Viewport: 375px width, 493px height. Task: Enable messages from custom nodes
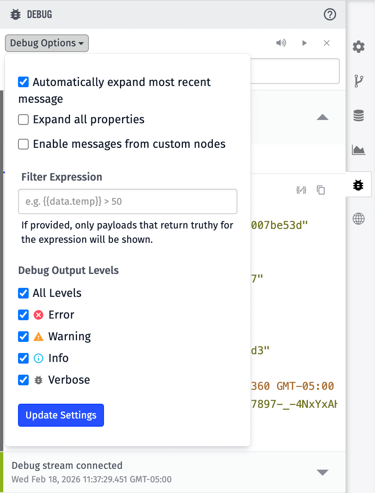(x=23, y=144)
